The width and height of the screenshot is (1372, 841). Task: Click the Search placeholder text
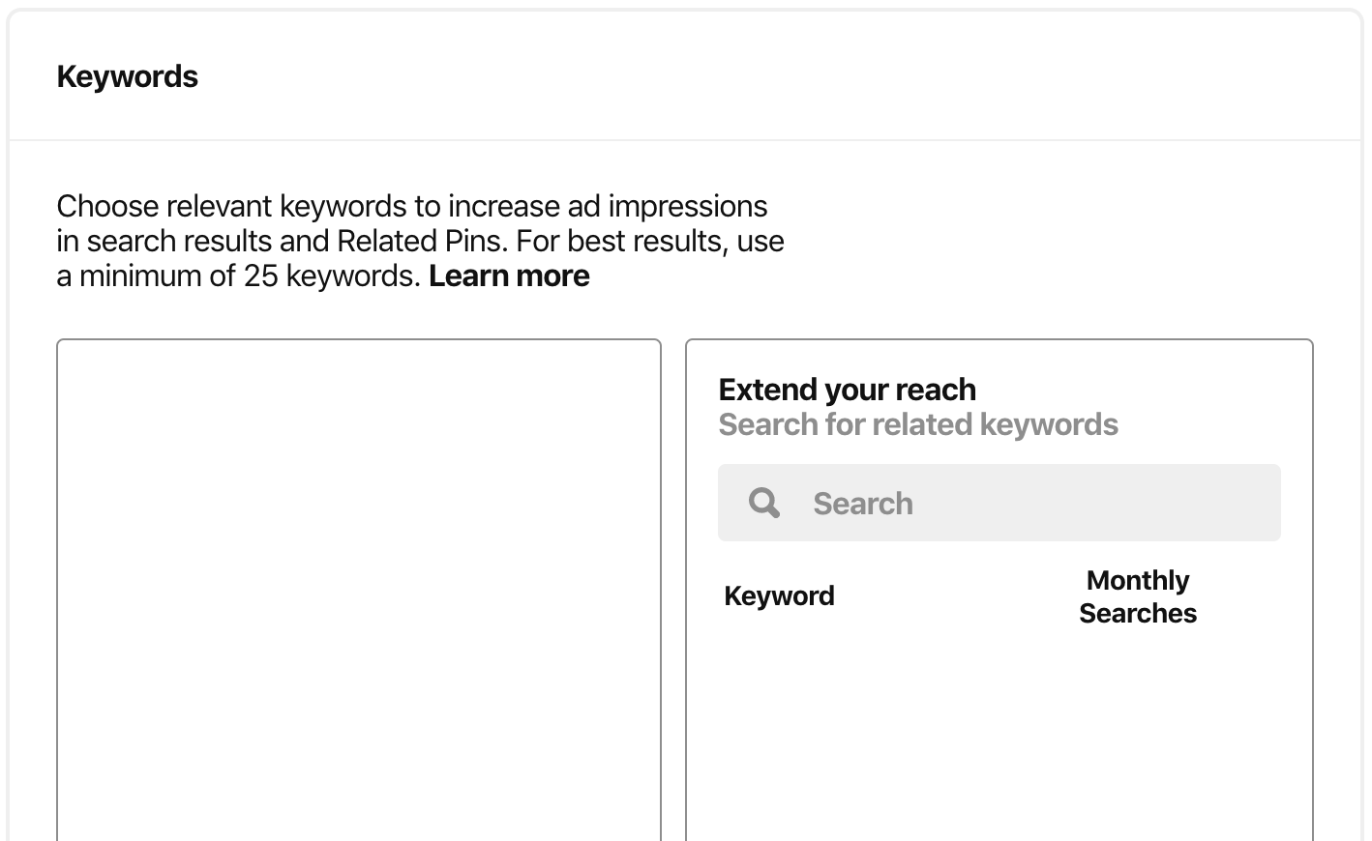coord(862,504)
